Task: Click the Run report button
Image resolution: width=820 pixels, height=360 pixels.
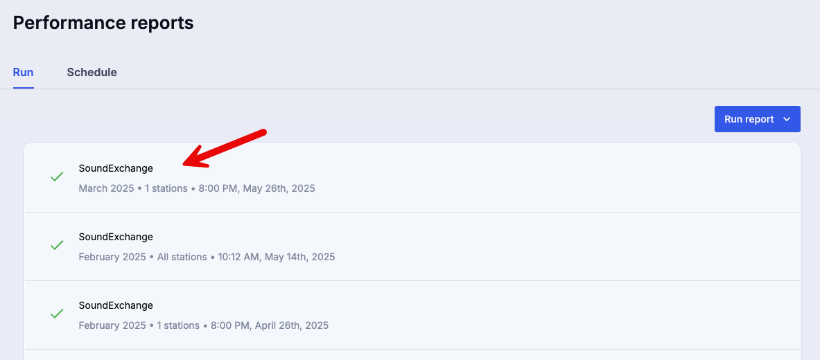Action: [x=749, y=119]
